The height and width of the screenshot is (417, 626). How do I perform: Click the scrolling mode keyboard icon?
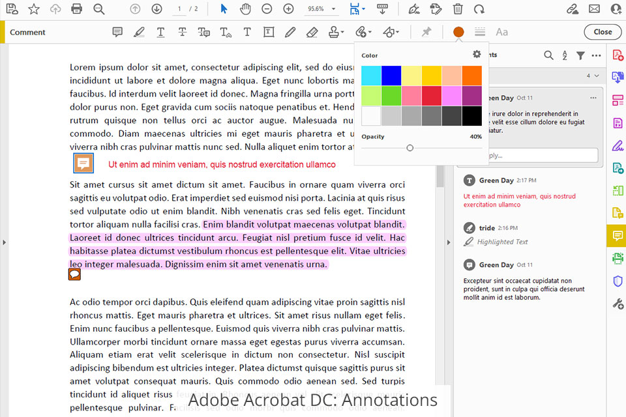pos(382,8)
